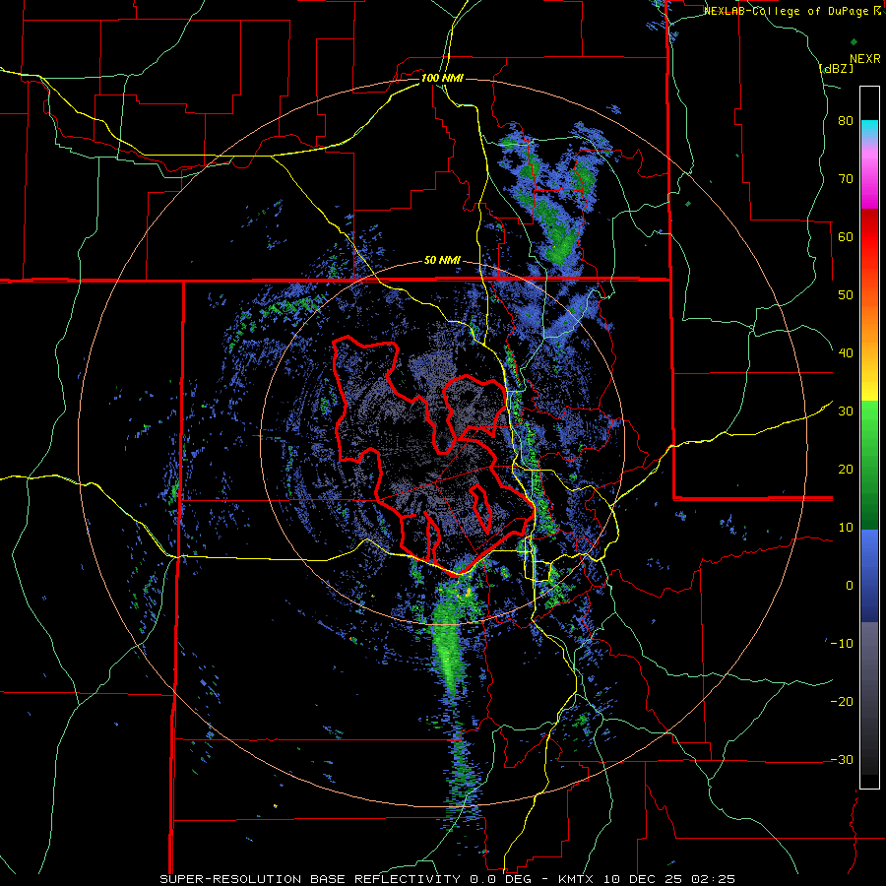The width and height of the screenshot is (886, 886).
Task: Click the -20 value on the dBZ scale
Action: (x=842, y=701)
